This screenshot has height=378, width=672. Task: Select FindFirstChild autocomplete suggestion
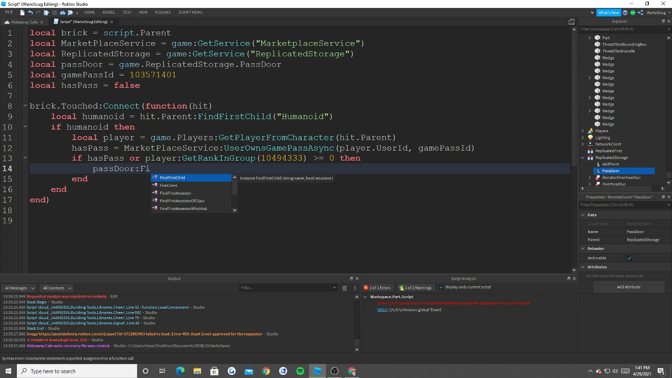192,177
